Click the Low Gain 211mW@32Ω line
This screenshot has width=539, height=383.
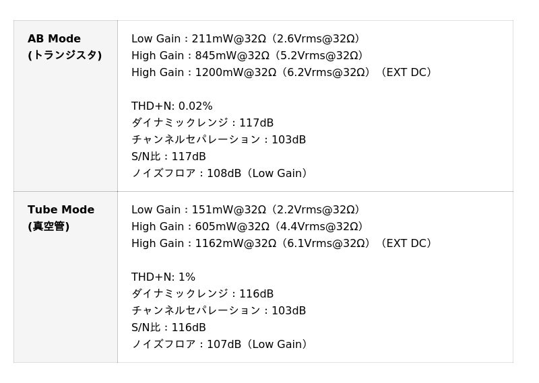pyautogui.click(x=245, y=39)
